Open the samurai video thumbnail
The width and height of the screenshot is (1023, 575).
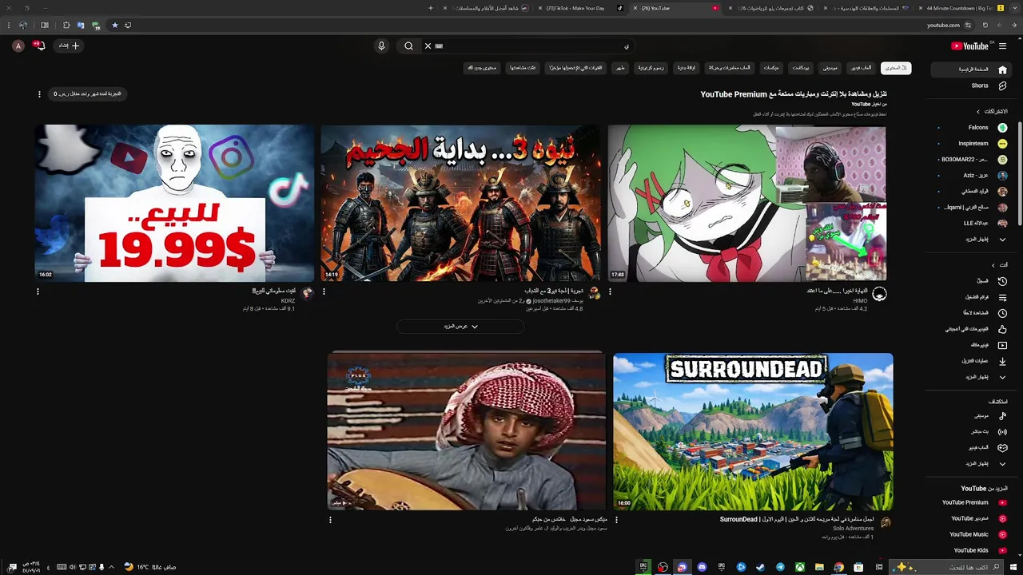click(x=460, y=203)
